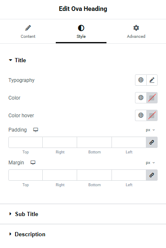Click the Margin Bottom input field
The image size is (166, 248).
[94, 175]
